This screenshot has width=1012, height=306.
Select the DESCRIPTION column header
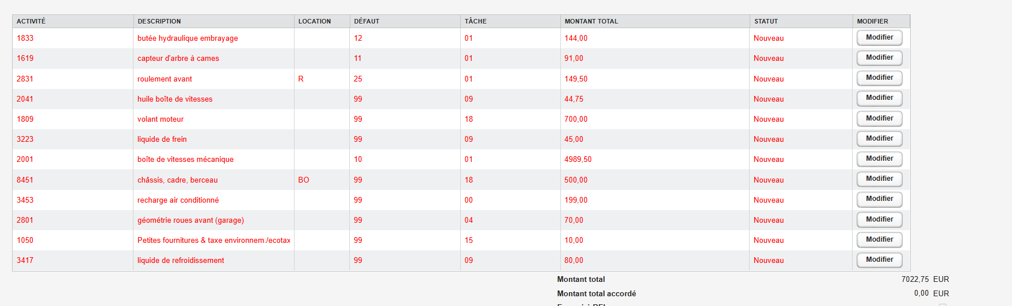[159, 21]
